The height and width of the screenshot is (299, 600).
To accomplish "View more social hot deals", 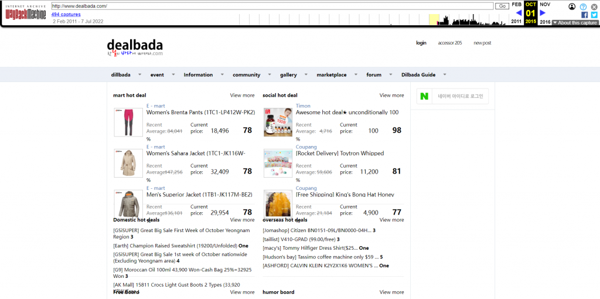I will pos(391,96).
